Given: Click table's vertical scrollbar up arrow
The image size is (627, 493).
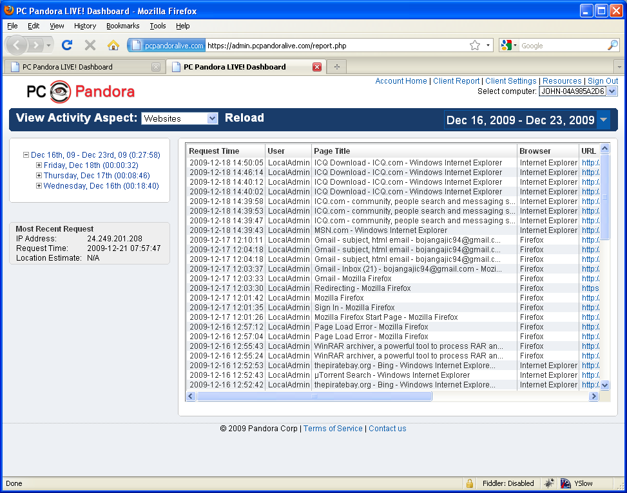Looking at the screenshot, I should pyautogui.click(x=604, y=149).
